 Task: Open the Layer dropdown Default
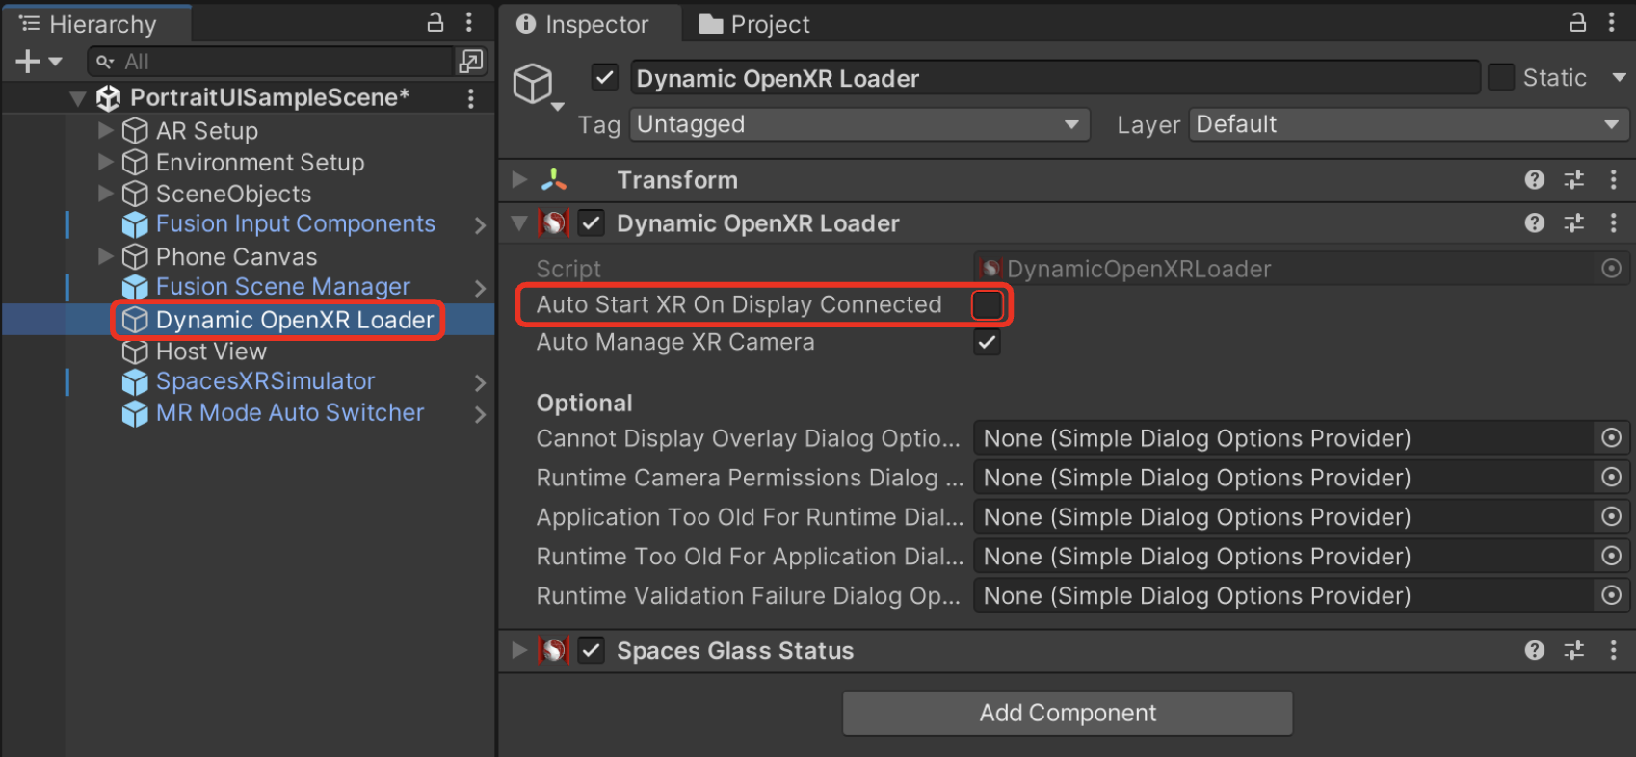click(1410, 124)
